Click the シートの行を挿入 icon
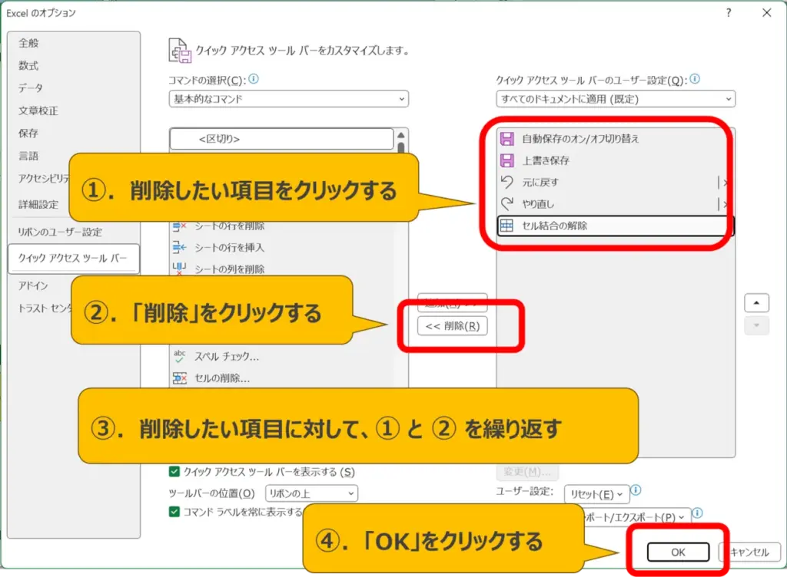787x577 pixels. tap(180, 247)
